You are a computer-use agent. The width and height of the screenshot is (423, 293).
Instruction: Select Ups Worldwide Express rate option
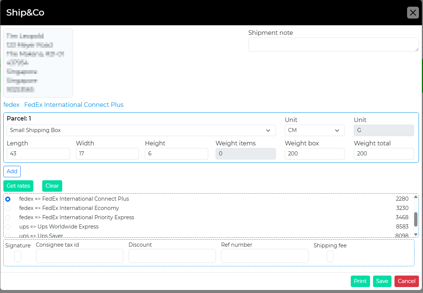(8, 227)
